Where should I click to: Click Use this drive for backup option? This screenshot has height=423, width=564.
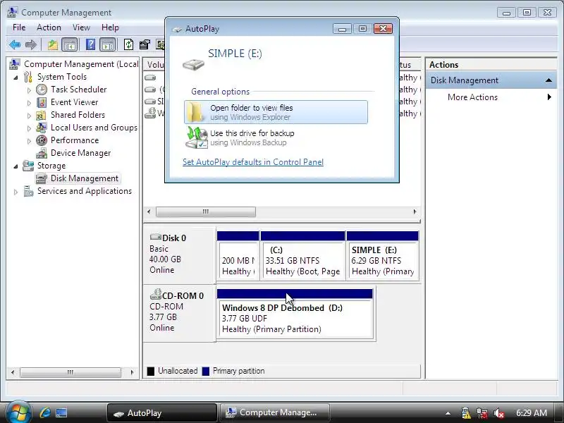276,137
